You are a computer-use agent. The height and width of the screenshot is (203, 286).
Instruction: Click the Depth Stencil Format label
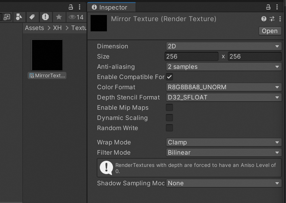pos(128,97)
